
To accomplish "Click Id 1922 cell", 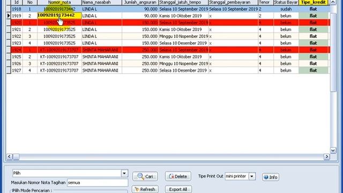I will tap(17, 36).
